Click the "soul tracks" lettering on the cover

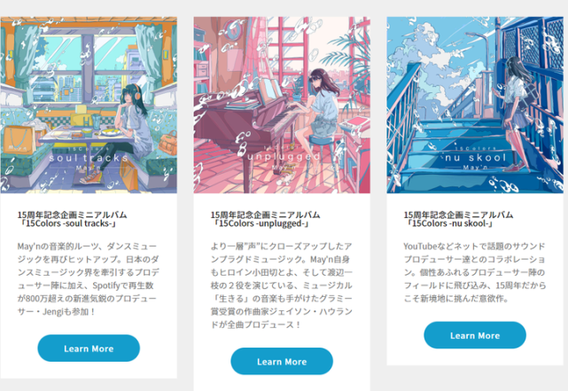click(89, 158)
